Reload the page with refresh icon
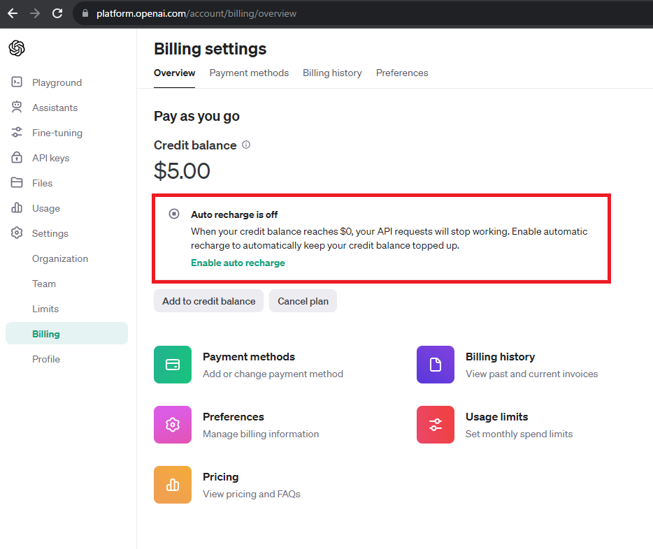This screenshot has height=549, width=653. click(x=57, y=13)
